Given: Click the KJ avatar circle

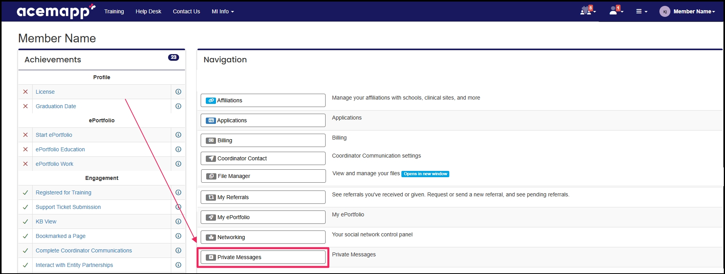Looking at the screenshot, I should (x=665, y=11).
